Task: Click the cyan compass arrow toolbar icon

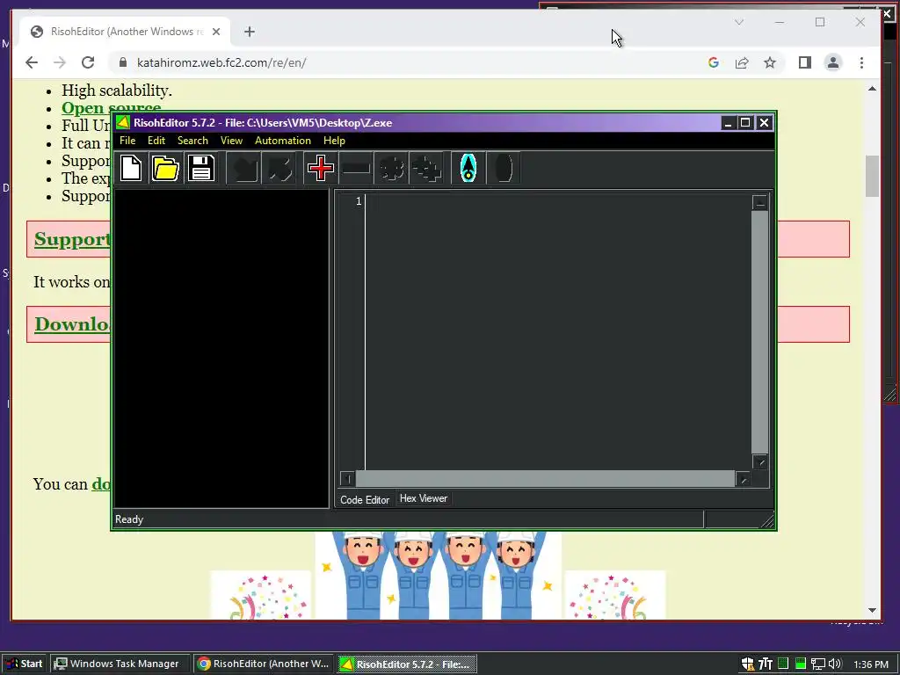Action: (x=468, y=168)
